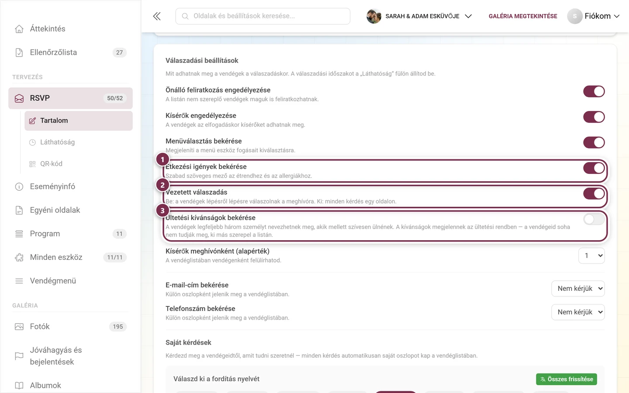Click the QR-kód icon in sidebar

click(32, 164)
